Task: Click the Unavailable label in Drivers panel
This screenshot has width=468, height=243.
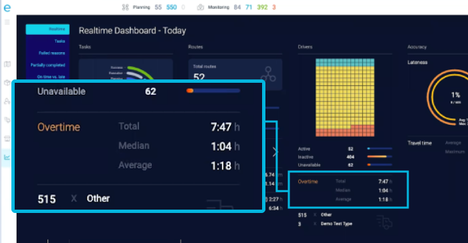Action: [309, 165]
